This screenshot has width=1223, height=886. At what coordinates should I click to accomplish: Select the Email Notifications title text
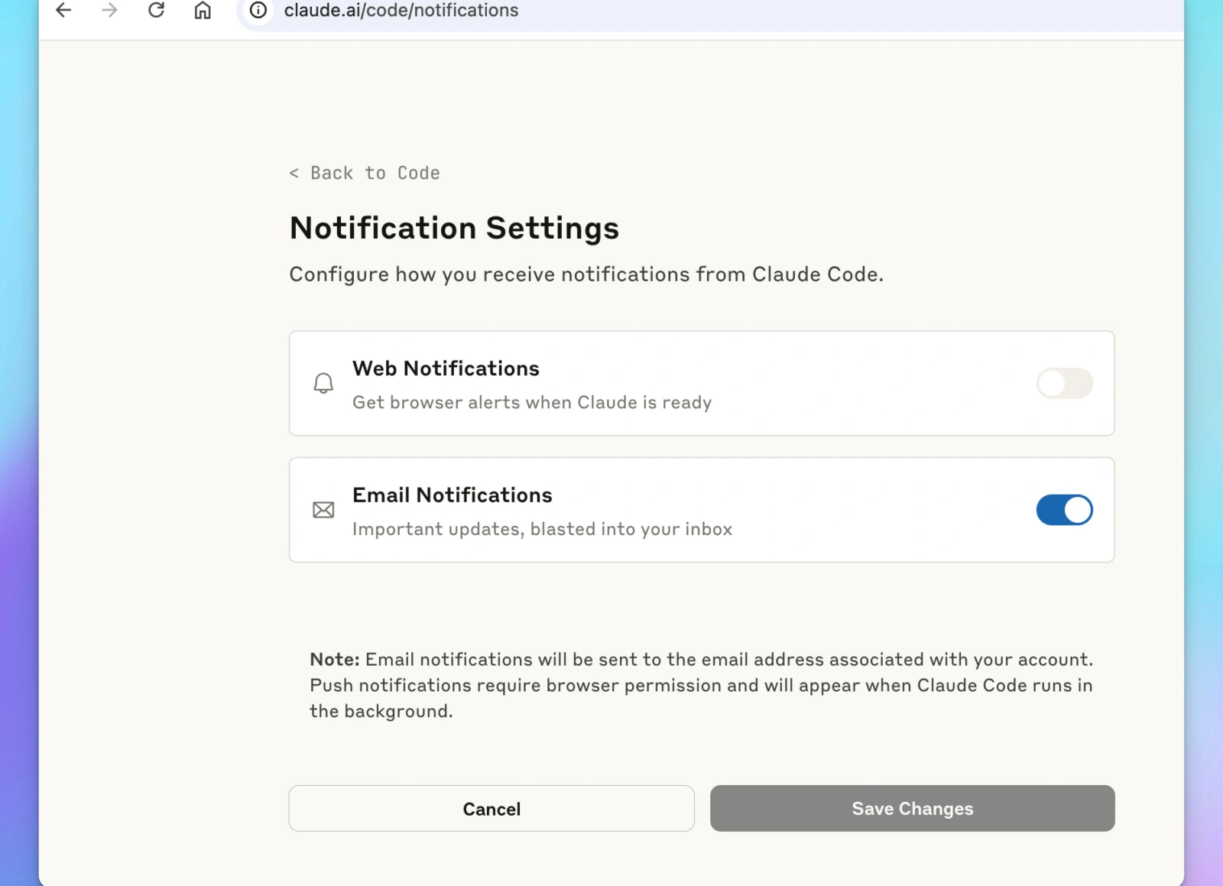coord(452,495)
